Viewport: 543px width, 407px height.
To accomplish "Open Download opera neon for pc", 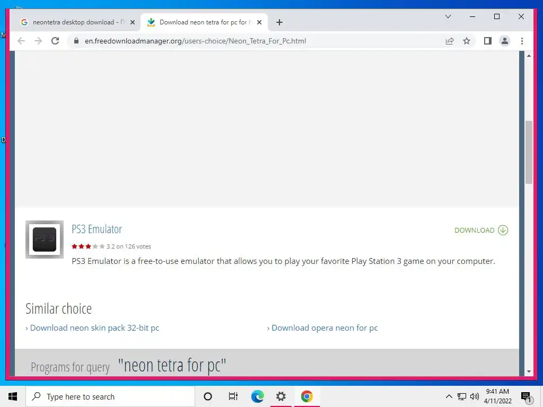I will pos(325,328).
